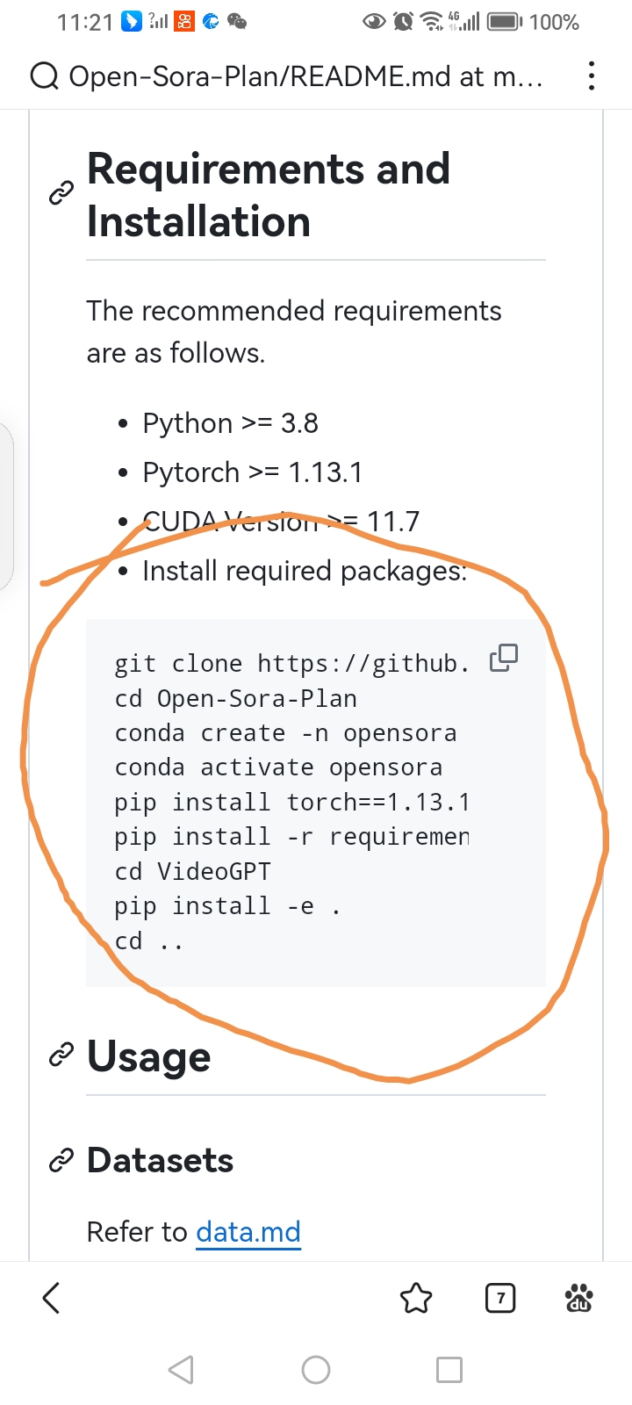Open the data.md link
This screenshot has height=1405, width=632.
pyautogui.click(x=248, y=1232)
